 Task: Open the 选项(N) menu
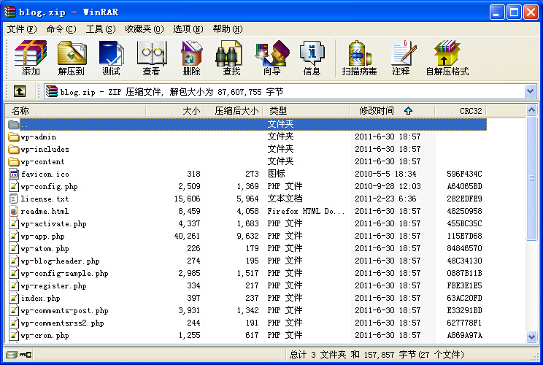pos(188,29)
